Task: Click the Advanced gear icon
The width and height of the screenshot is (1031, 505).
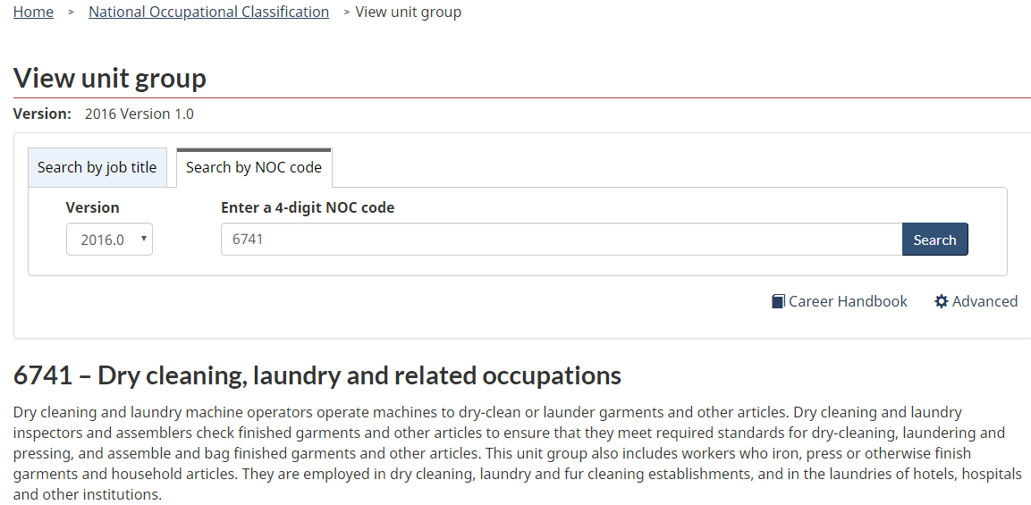Action: [x=942, y=301]
